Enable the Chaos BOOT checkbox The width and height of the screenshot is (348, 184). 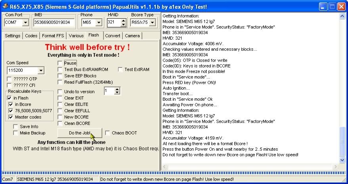108,133
